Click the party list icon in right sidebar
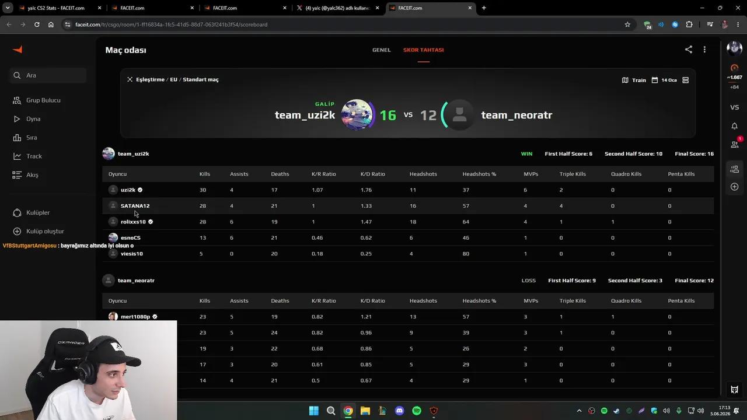747x420 pixels. (x=734, y=169)
